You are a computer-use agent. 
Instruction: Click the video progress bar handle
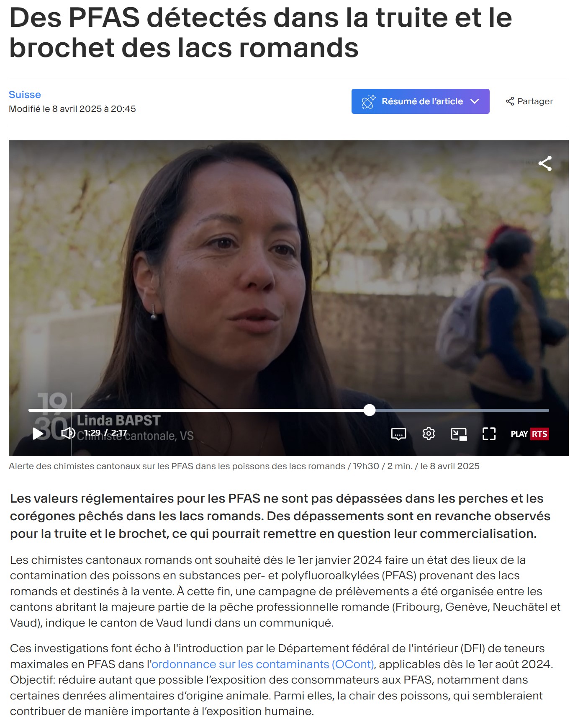(370, 410)
